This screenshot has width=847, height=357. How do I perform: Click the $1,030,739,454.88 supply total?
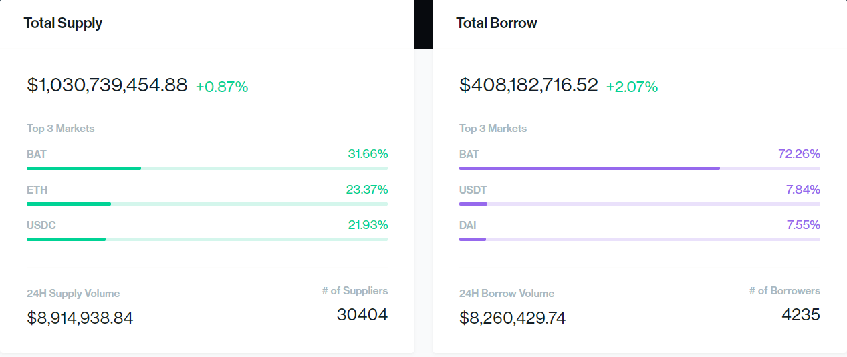pos(107,85)
